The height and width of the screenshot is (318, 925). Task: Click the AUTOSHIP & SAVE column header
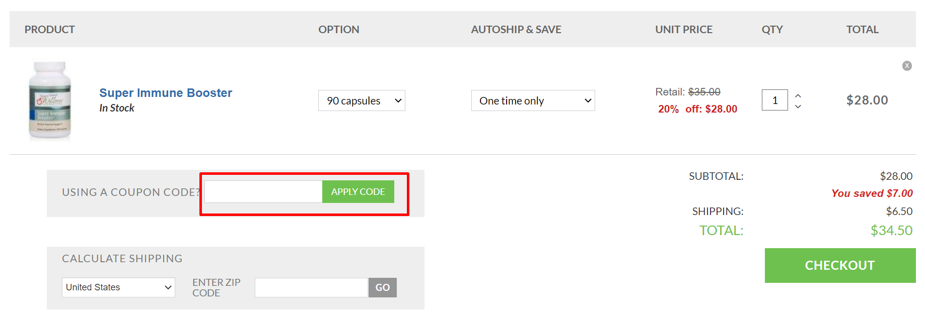pyautogui.click(x=516, y=29)
